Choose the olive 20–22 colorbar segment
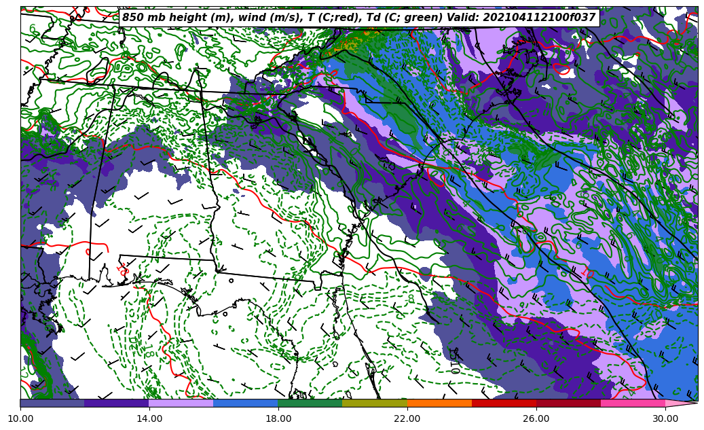Screen dimensions: 704x430 coord(375,403)
